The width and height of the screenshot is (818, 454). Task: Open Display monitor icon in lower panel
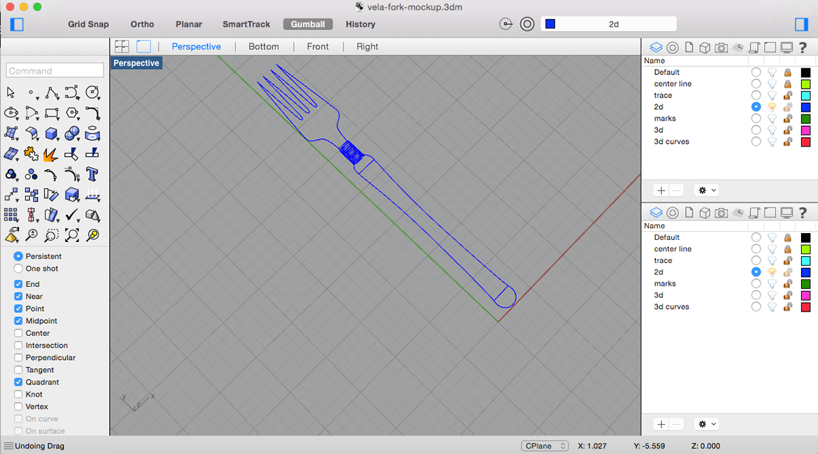pyautogui.click(x=787, y=213)
